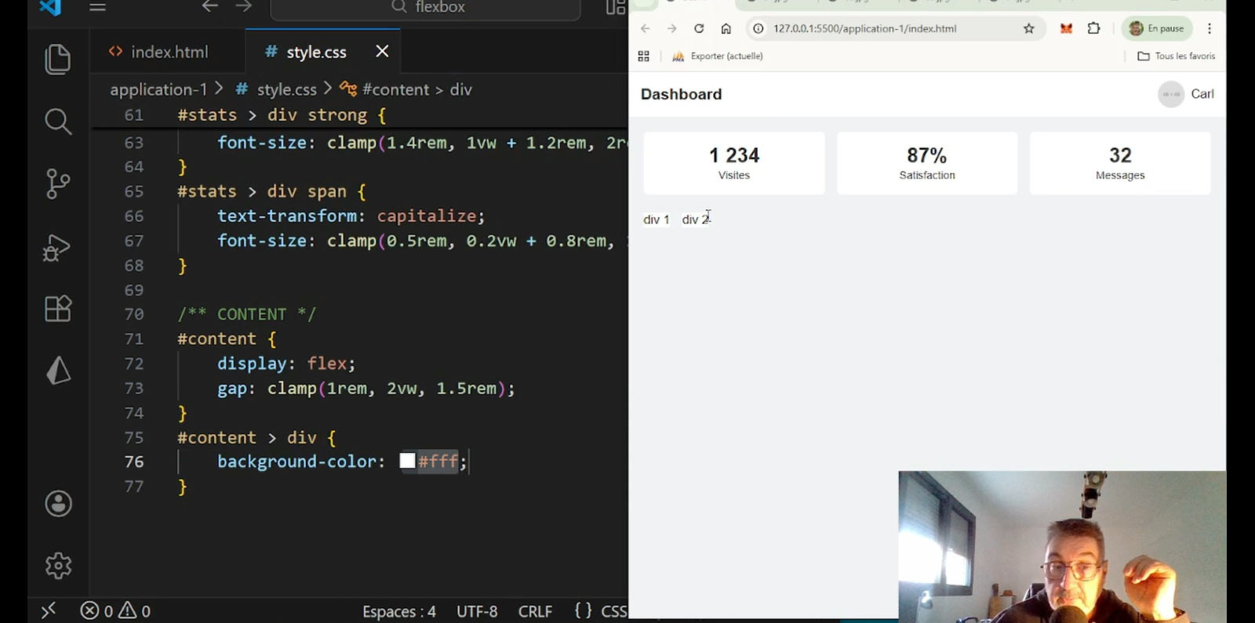Open Run and Debug view
This screenshot has width=1255, height=623.
pos(57,248)
